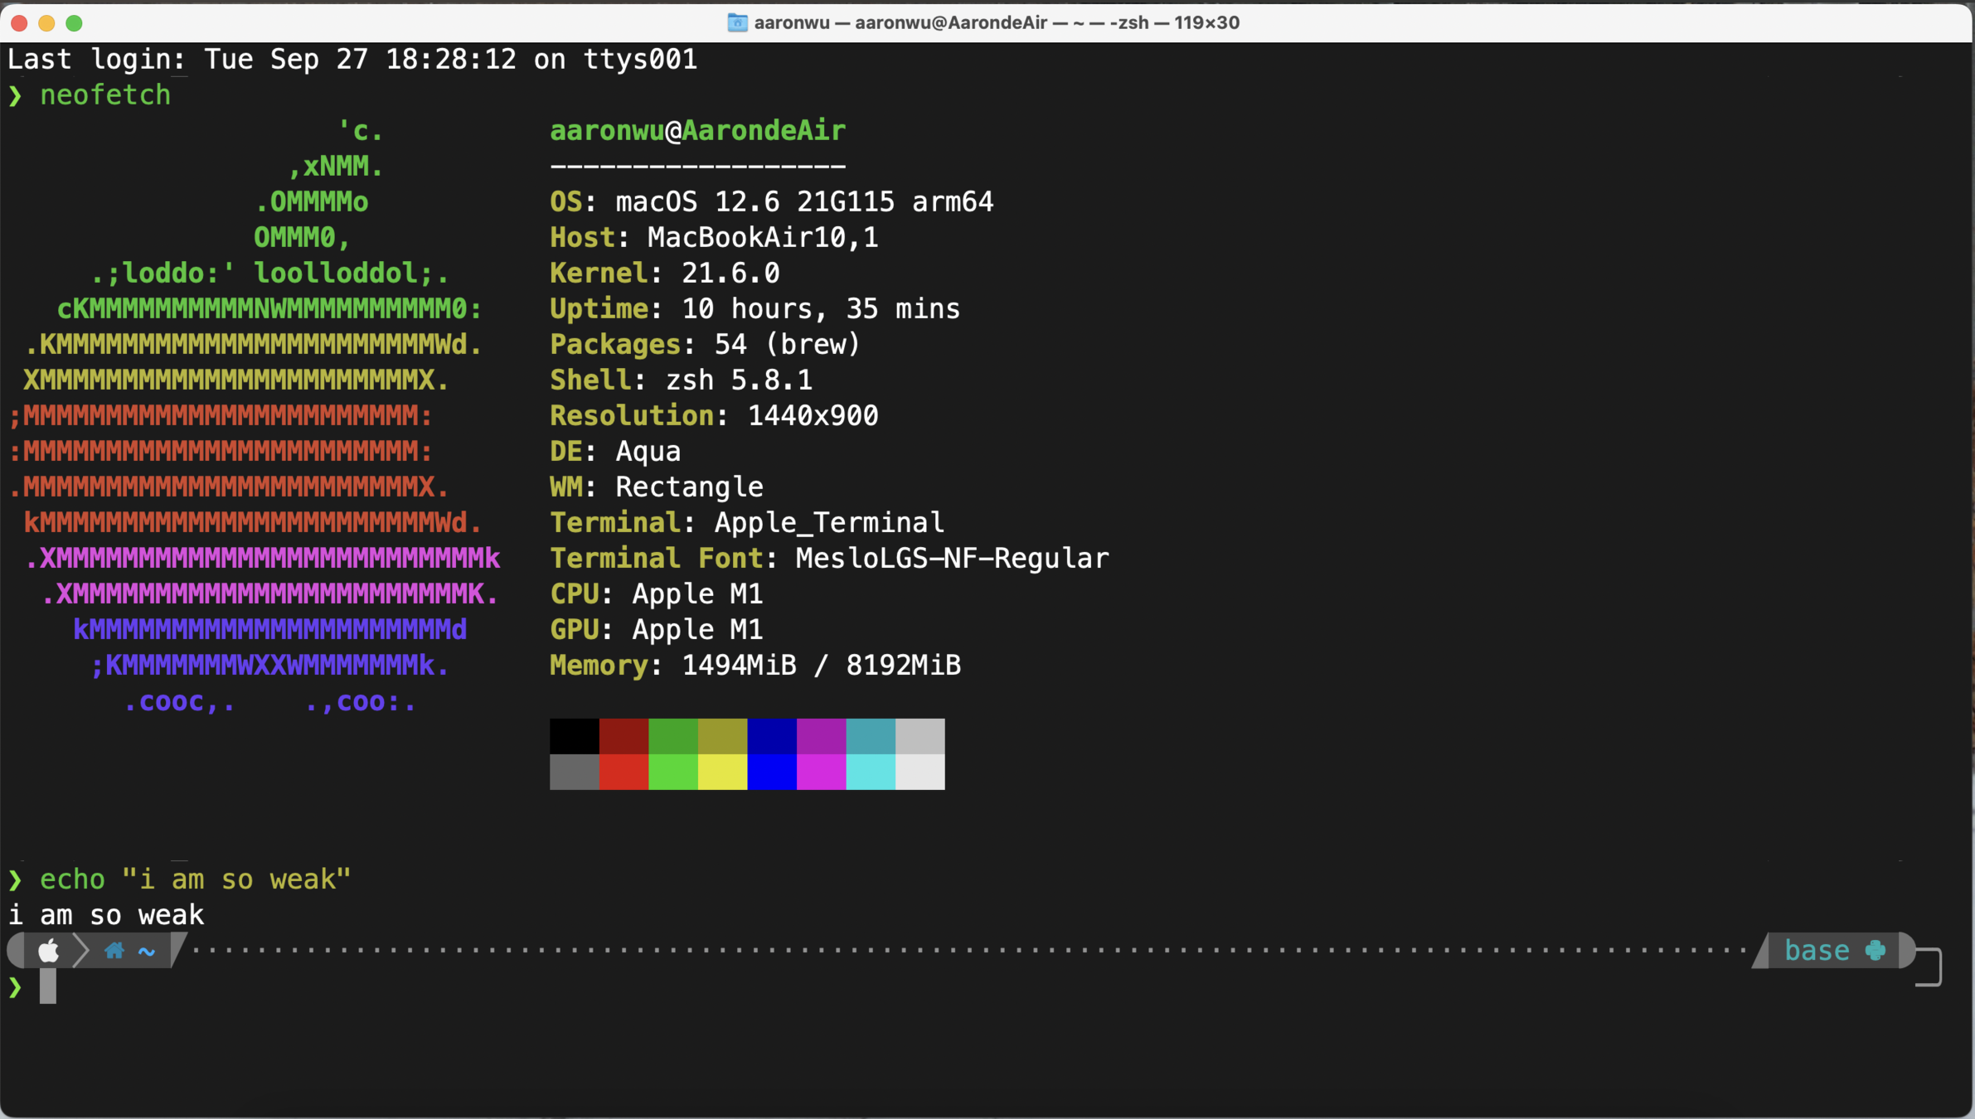This screenshot has width=1975, height=1119.
Task: Click the Memory usage line
Action: pyautogui.click(x=755, y=665)
